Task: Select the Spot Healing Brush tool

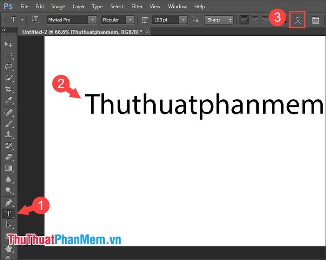Action: (8, 113)
